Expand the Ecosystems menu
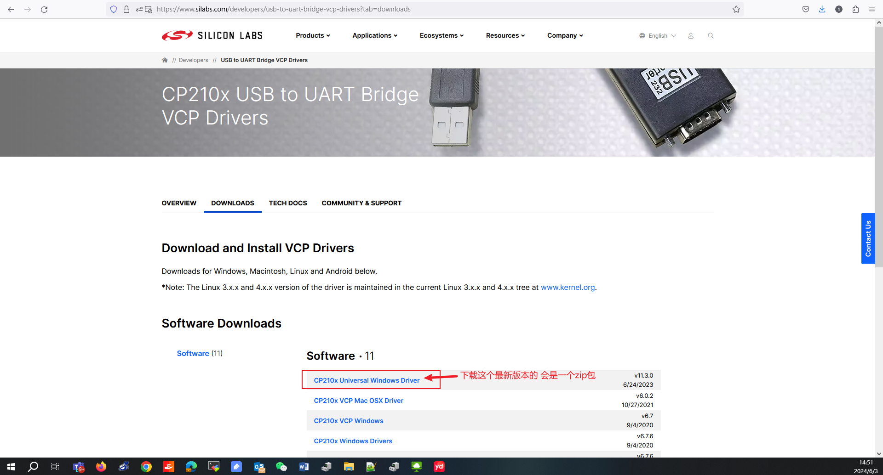The width and height of the screenshot is (883, 475). [x=441, y=35]
